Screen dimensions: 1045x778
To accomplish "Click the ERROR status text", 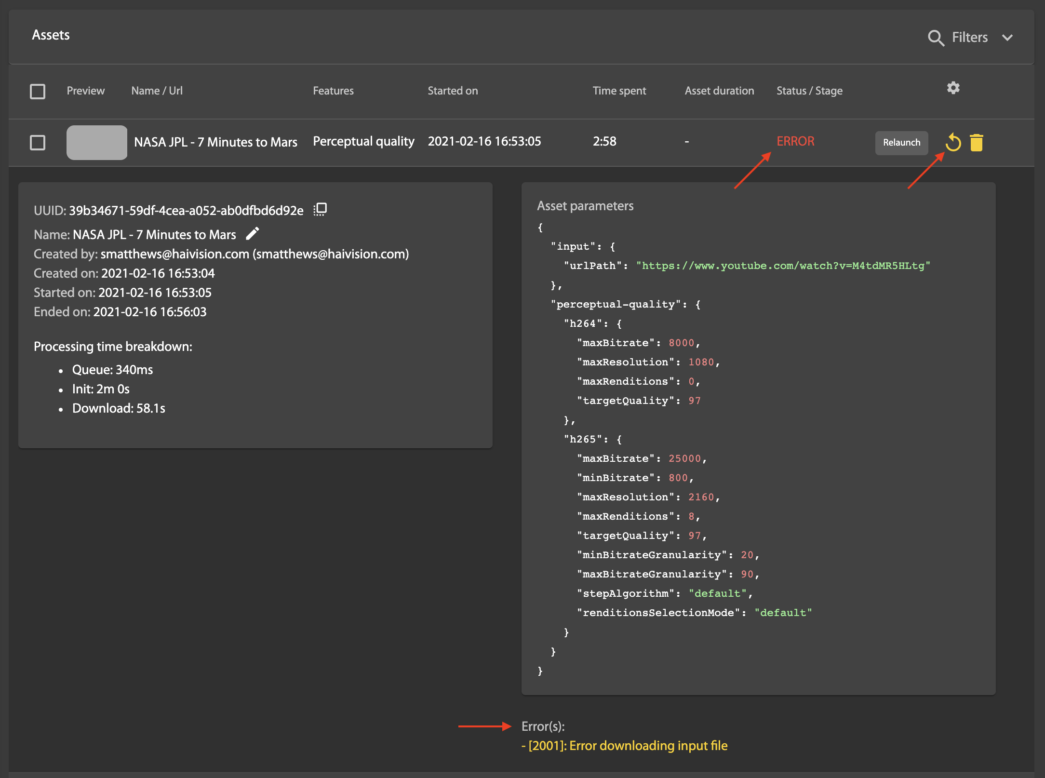I will pos(795,141).
